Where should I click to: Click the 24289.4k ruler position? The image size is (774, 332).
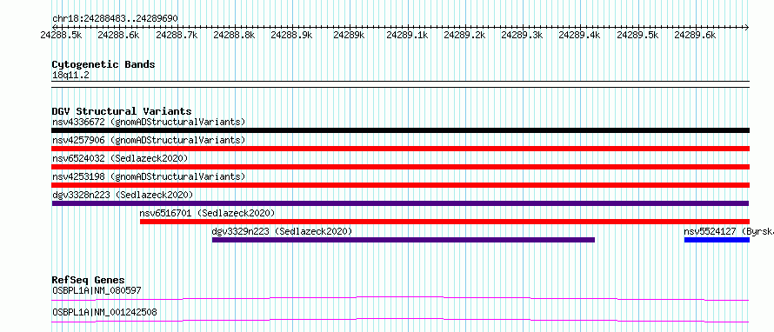pos(580,35)
